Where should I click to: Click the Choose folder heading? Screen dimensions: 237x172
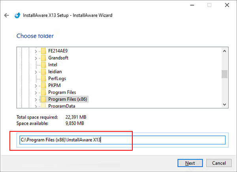(x=35, y=36)
